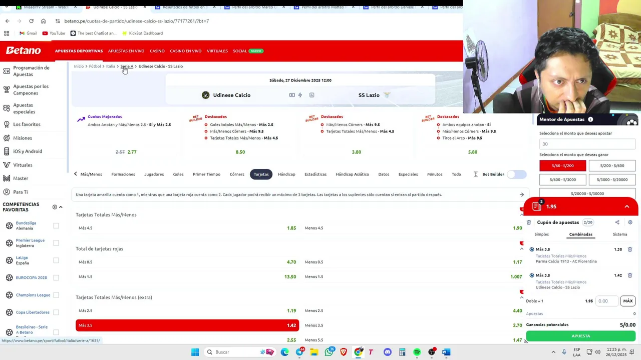This screenshot has width=641, height=360.
Task: Expand the card rules info arrow
Action: coord(521,195)
